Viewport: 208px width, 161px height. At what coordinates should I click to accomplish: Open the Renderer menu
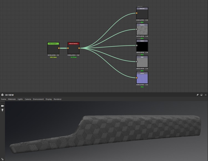[58, 99]
